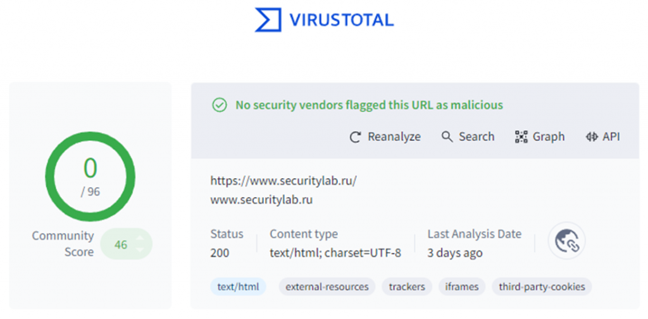This screenshot has height=319, width=648.
Task: Click the https://www.securitylab.ru/ URL
Action: click(283, 181)
